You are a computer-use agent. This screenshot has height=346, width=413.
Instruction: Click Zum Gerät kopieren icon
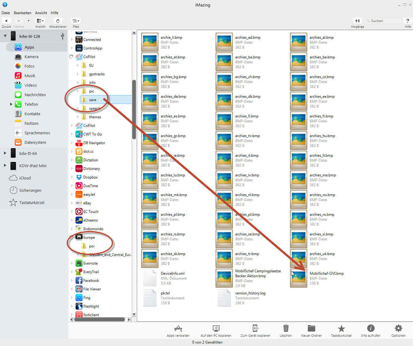tap(255, 328)
